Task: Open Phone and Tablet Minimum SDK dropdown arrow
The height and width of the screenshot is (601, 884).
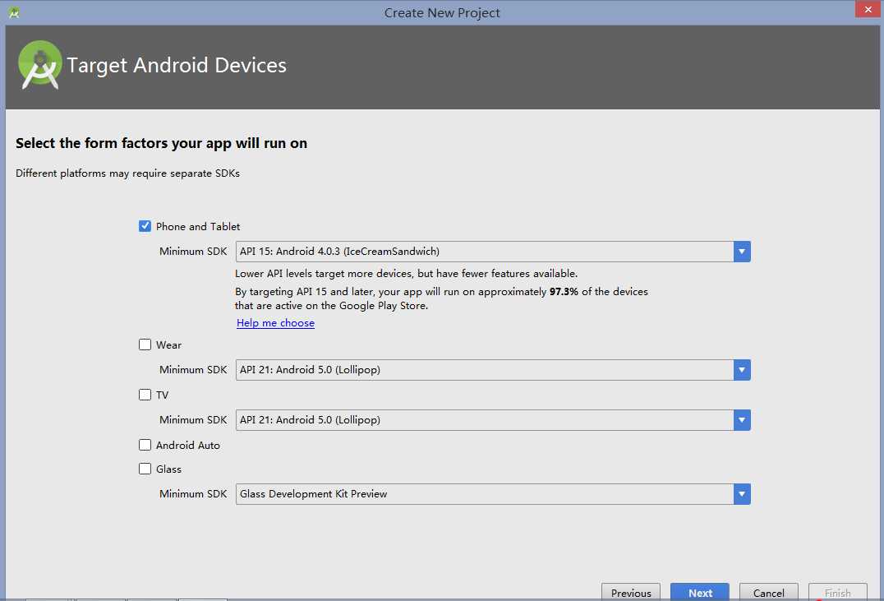Action: pyautogui.click(x=742, y=252)
